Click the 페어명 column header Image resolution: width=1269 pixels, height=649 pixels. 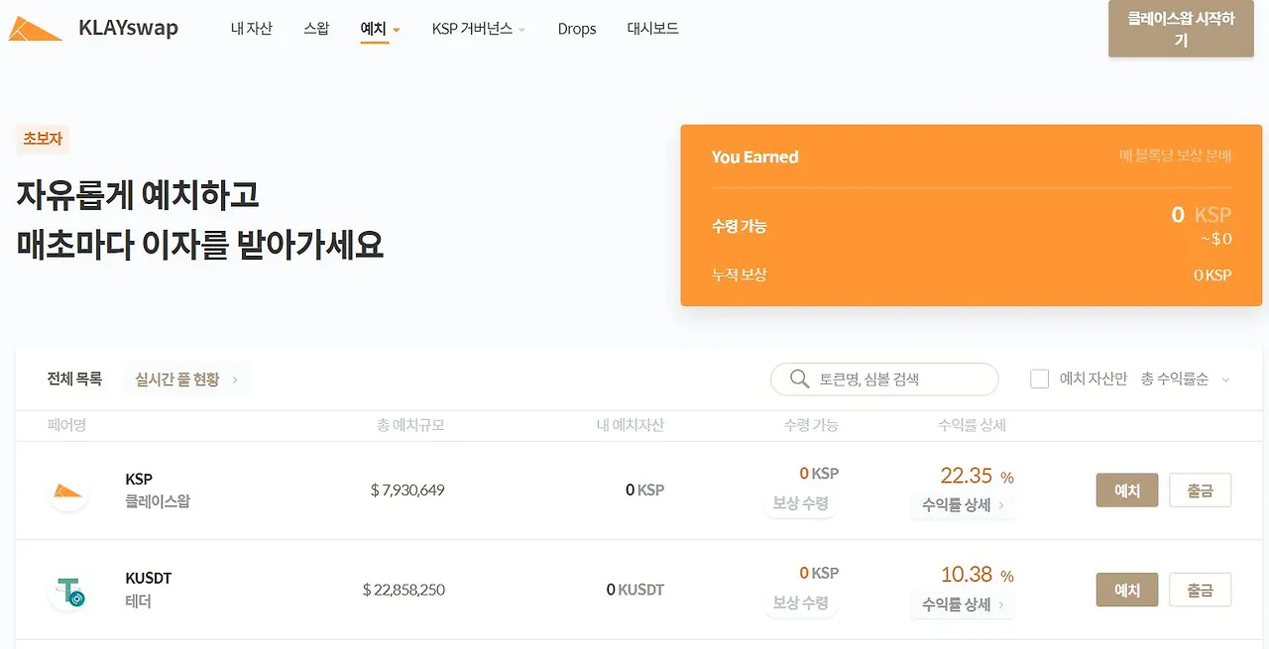point(67,425)
